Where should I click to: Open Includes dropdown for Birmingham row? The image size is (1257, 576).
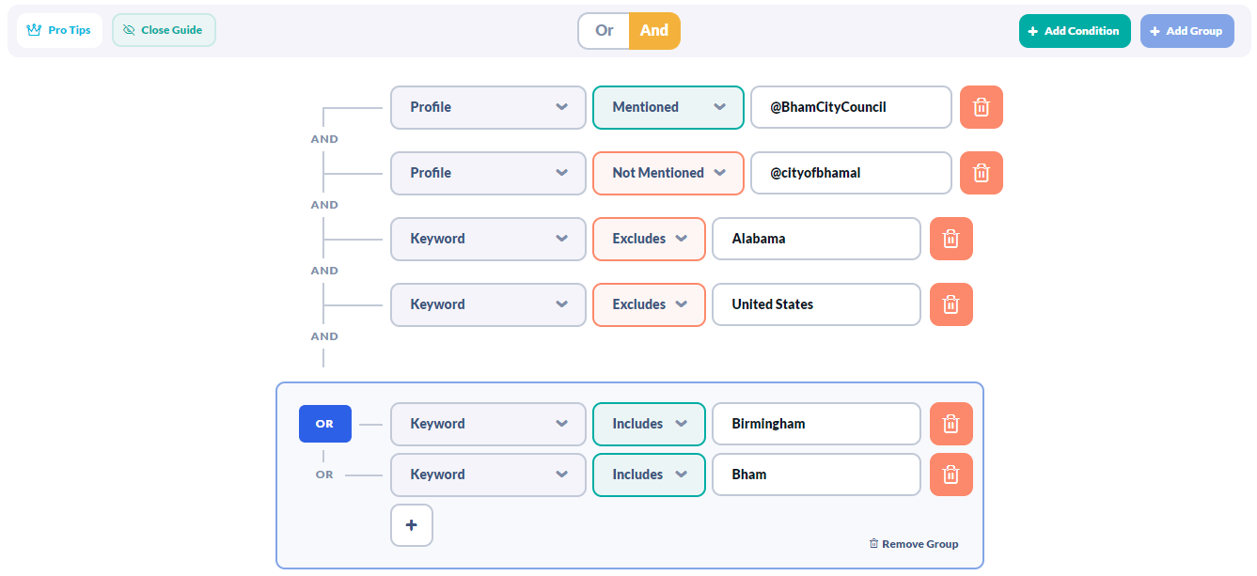pyautogui.click(x=649, y=424)
